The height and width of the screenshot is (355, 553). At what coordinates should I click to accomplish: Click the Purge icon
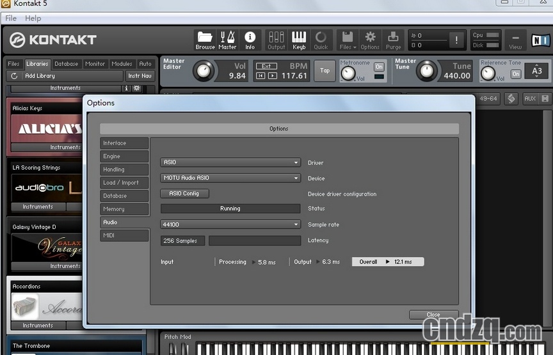tap(393, 40)
